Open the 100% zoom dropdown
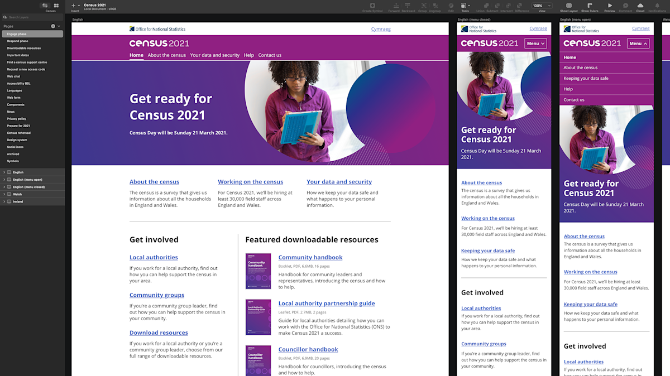670x376 pixels. (x=542, y=6)
